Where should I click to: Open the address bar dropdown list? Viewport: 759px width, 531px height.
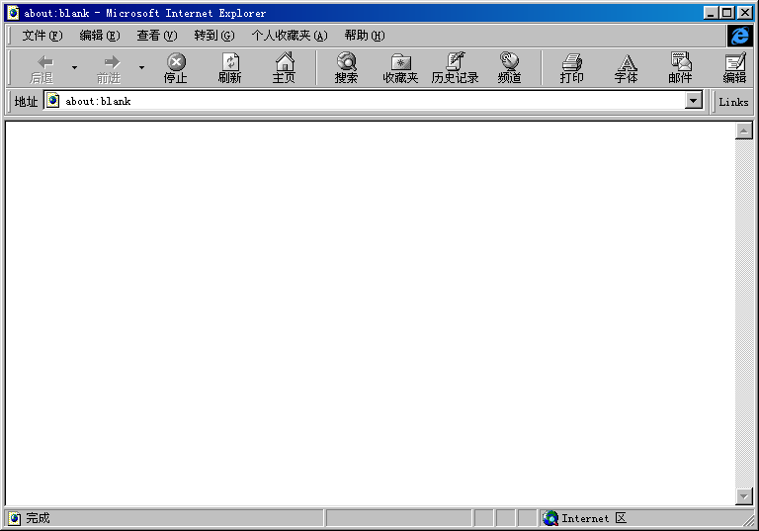(x=694, y=101)
